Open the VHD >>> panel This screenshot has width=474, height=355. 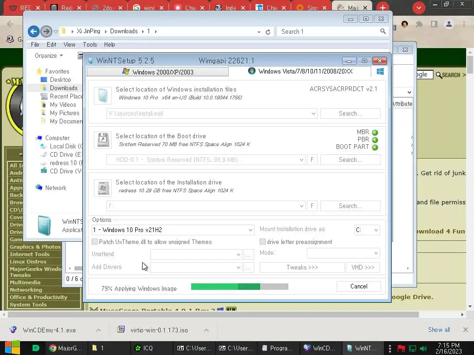(x=363, y=268)
